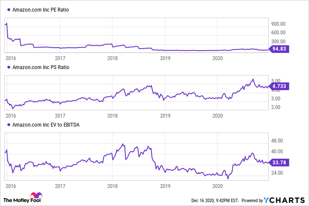Viewport: 309px width, 206px height.
Task: Click the purple EV to EBITDA legend dot
Action: point(9,124)
